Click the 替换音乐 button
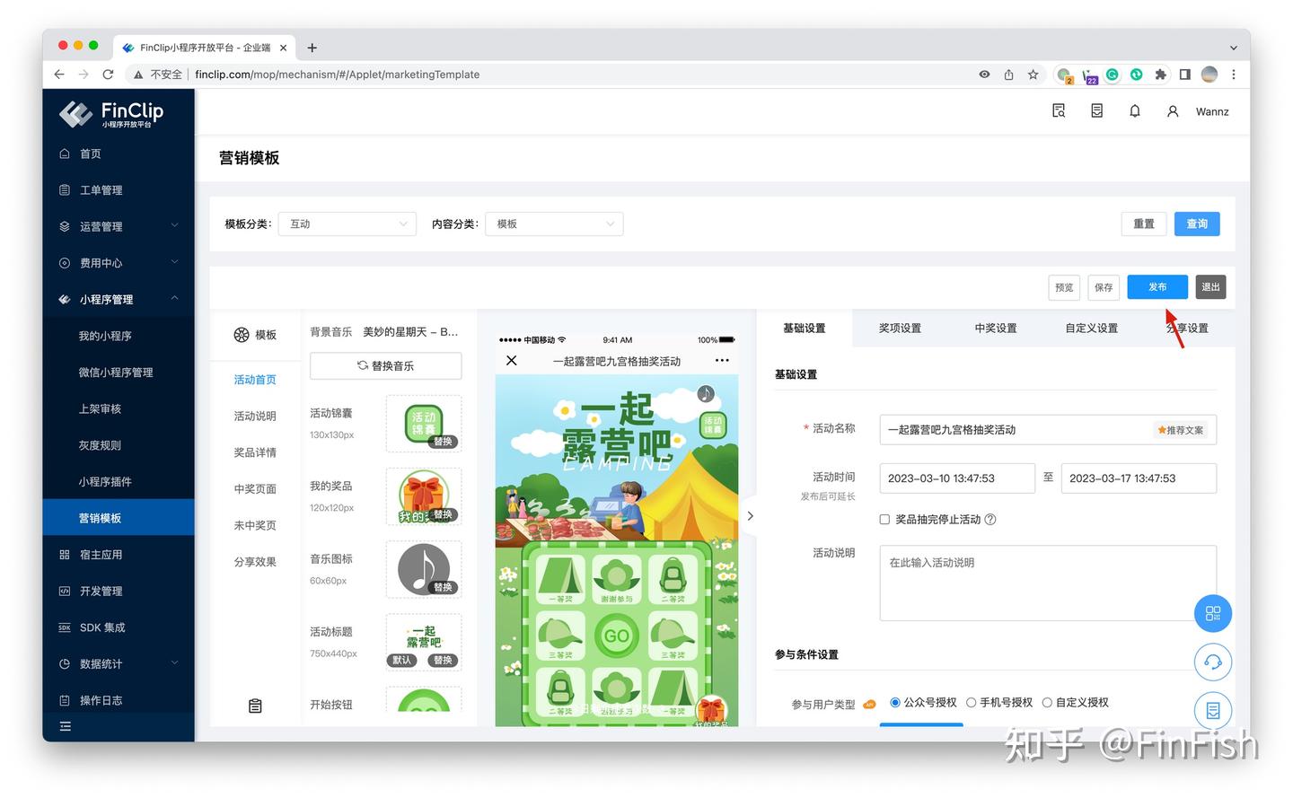The width and height of the screenshot is (1293, 798). [x=385, y=365]
